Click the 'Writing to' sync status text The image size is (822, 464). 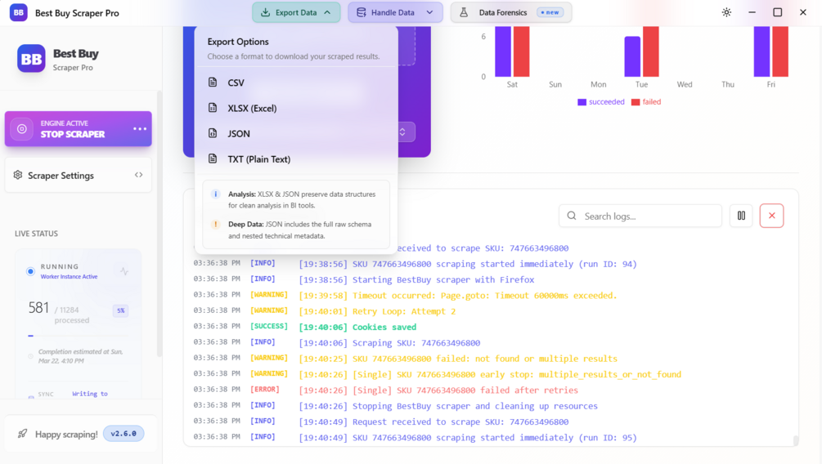90,393
